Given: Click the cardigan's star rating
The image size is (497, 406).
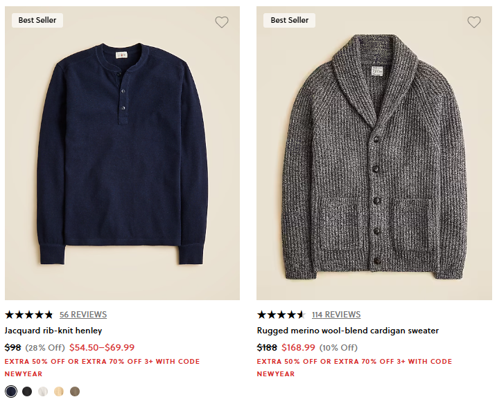Looking at the screenshot, I should point(281,315).
